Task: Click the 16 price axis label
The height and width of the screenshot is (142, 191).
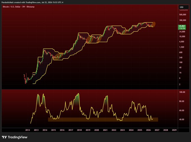Action: [x=180, y=73]
